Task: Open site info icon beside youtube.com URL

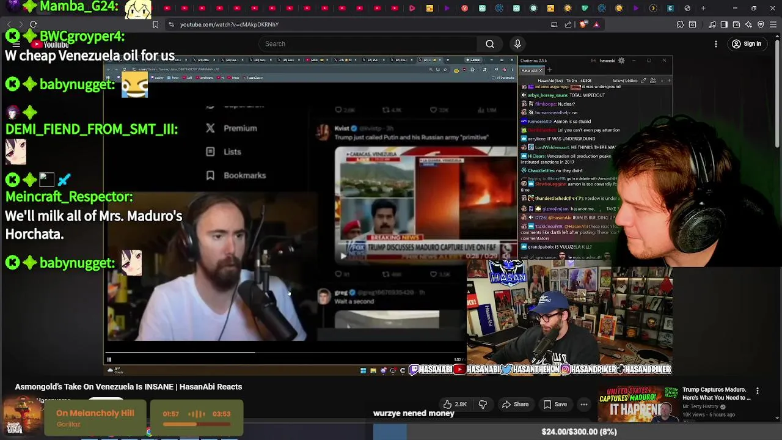Action: click(171, 24)
